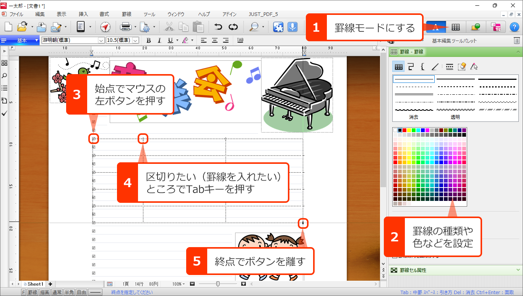Add a new sheet with plus button
Viewport: 523px width, 296px height.
pos(50,284)
